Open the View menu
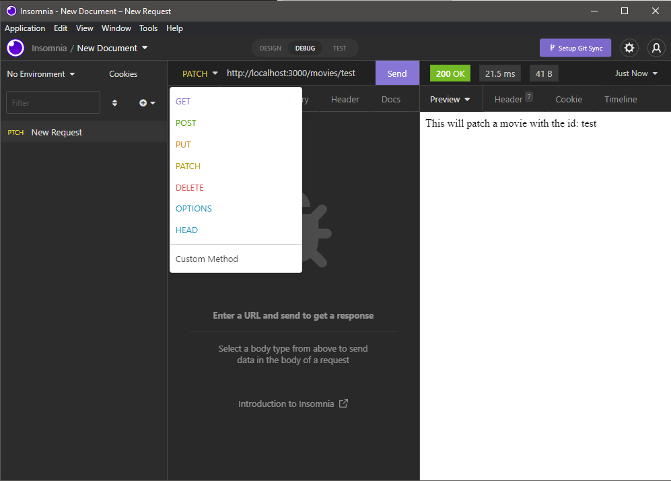The height and width of the screenshot is (481, 671). 84,28
